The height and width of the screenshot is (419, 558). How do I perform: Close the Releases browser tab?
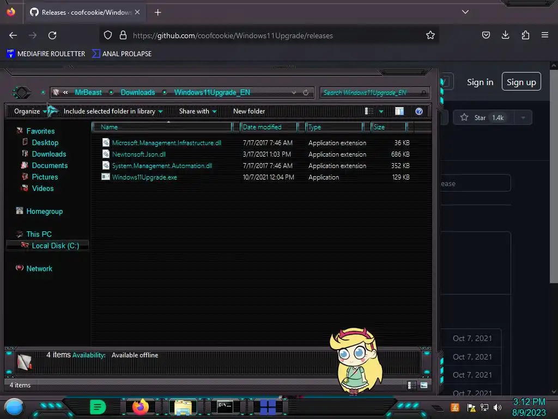click(137, 12)
